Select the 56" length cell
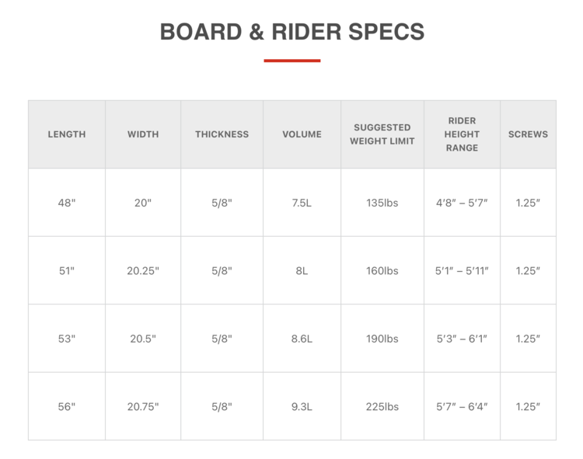The image size is (583, 459). click(67, 406)
